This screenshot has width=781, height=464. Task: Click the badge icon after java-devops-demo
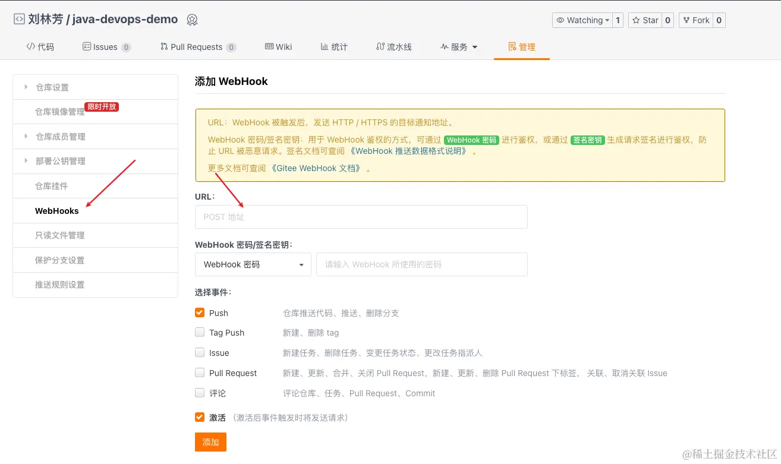pos(192,20)
